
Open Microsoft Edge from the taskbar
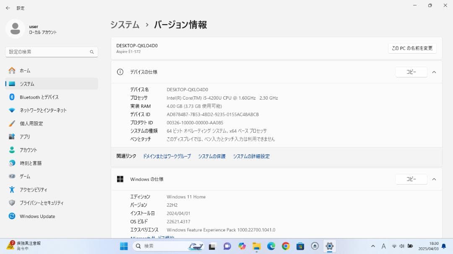click(x=271, y=246)
